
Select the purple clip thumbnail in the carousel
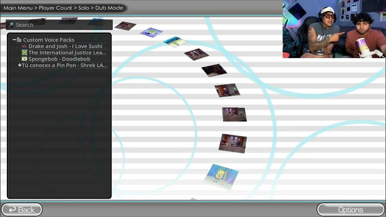click(151, 32)
